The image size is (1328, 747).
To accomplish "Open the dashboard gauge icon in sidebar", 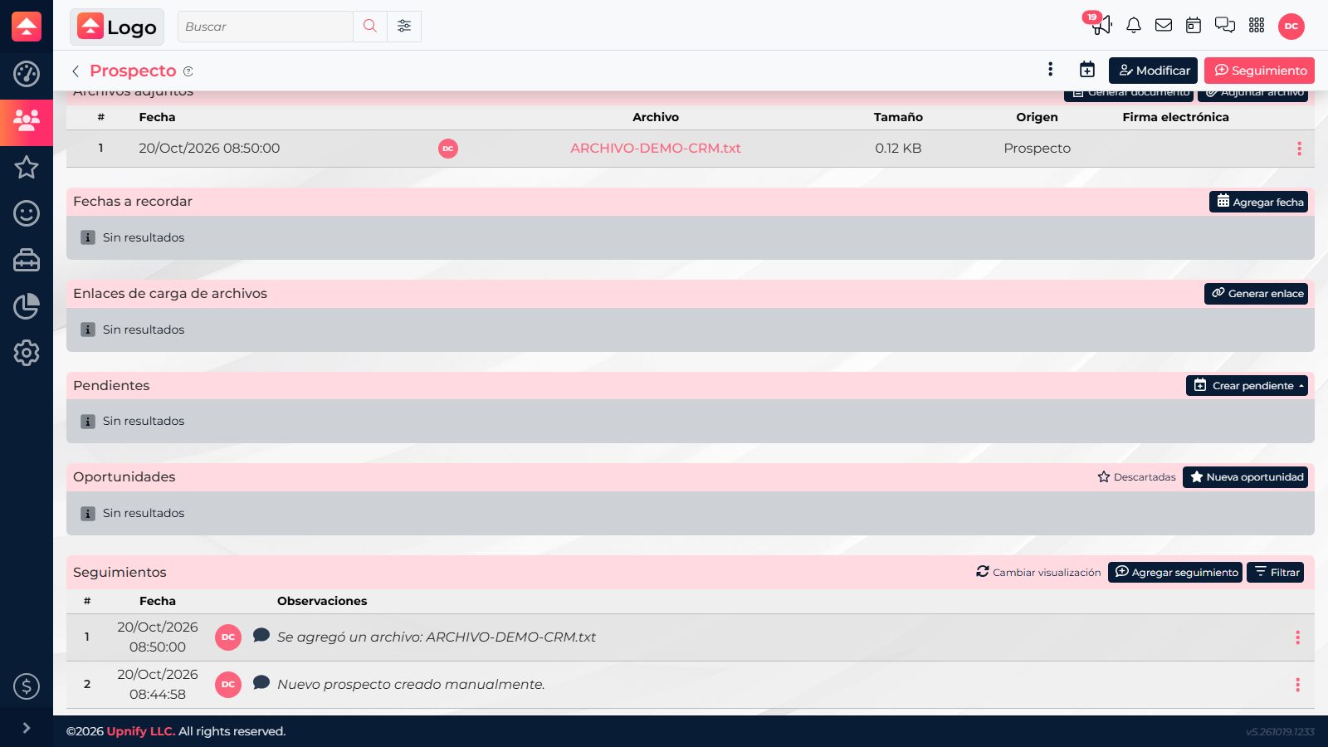I will (x=27, y=74).
